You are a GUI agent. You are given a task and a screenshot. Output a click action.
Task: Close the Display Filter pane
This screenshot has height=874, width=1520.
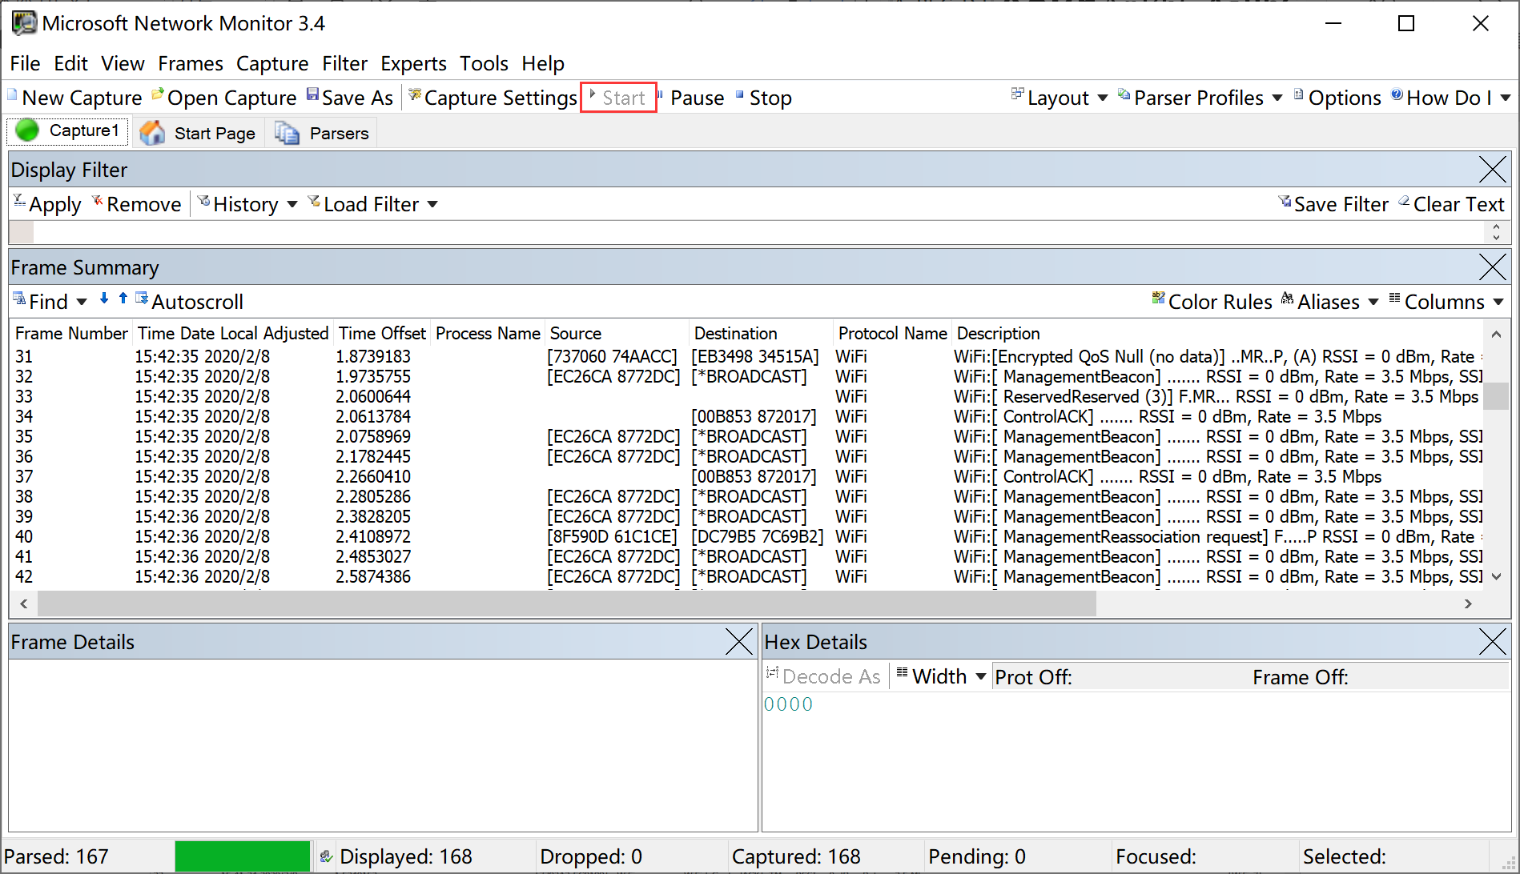[1493, 170]
